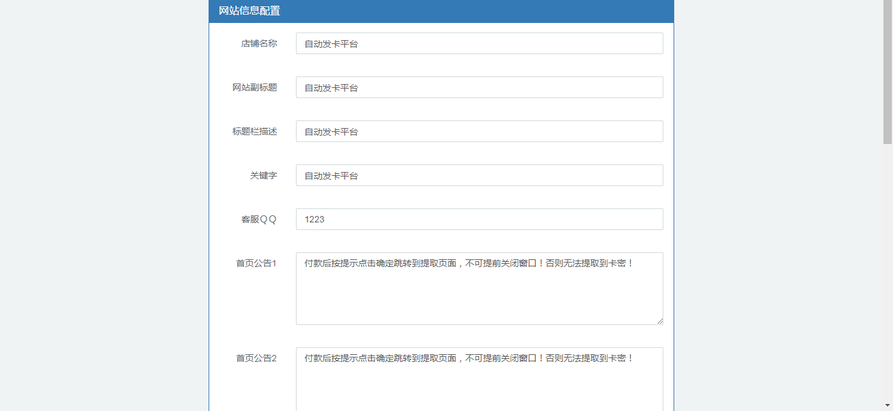Click the 网站副标题 label
This screenshot has width=893, height=411.
click(255, 87)
